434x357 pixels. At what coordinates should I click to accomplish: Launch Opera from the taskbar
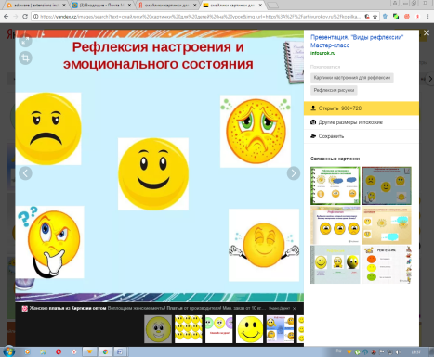click(x=59, y=351)
